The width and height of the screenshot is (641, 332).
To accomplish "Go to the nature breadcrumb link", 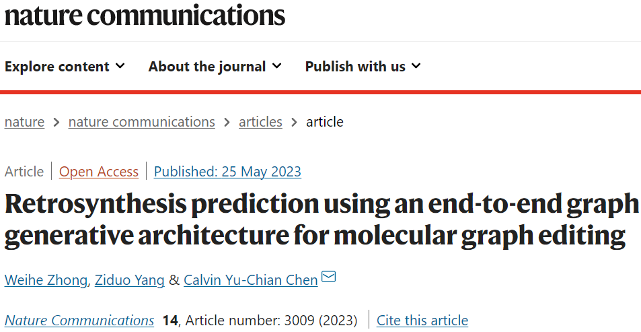I will (x=24, y=122).
